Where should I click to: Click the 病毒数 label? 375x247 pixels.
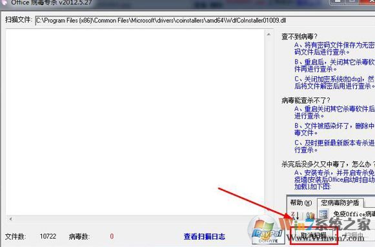coord(79,237)
